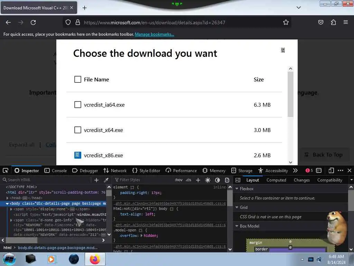Focus the Search HTML field
354x266 pixels.
coord(46,180)
